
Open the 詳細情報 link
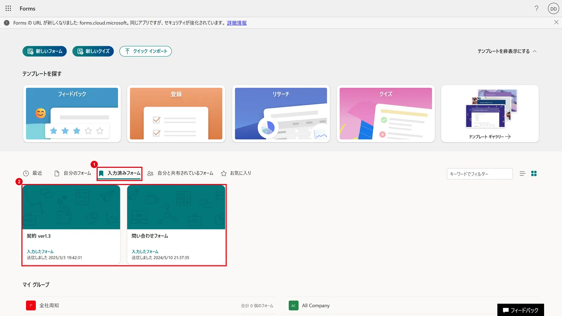[237, 23]
